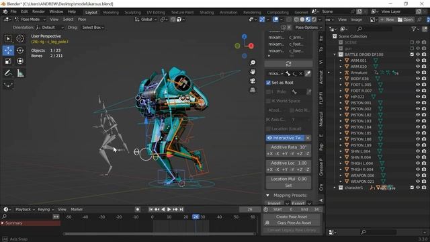This screenshot has height=242, width=430.
Task: Toggle WEAPON.021 visibility eye icon
Action: 418,182
